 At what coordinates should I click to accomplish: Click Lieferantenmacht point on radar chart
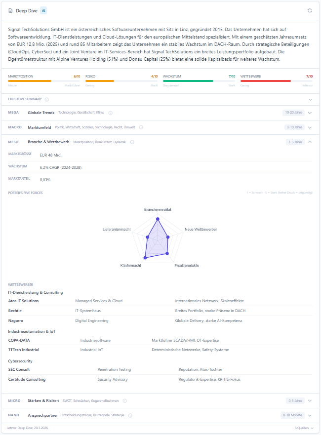(147, 237)
